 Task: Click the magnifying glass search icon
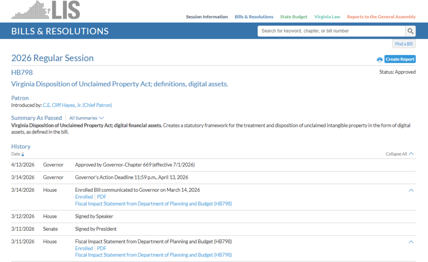(410, 31)
